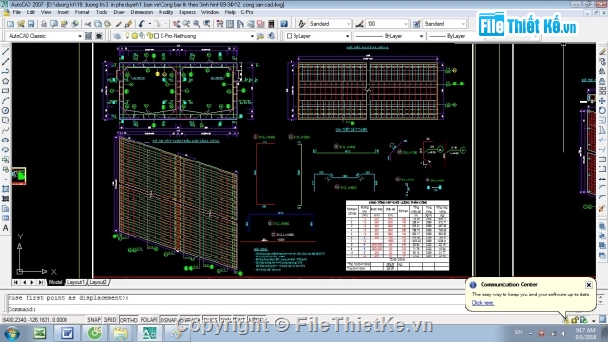Open the C-Pro menu
The width and height of the screenshot is (608, 342).
tap(247, 12)
